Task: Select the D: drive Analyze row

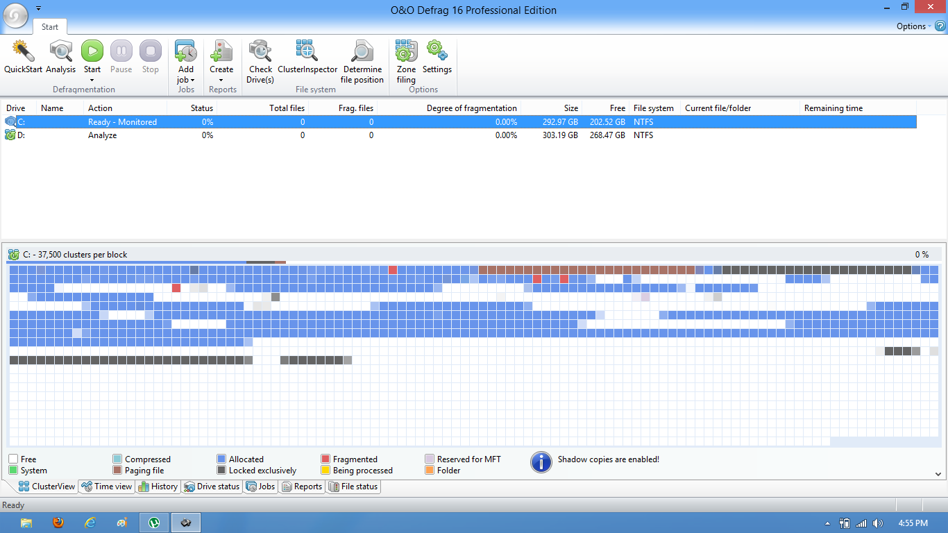Action: tap(459, 135)
